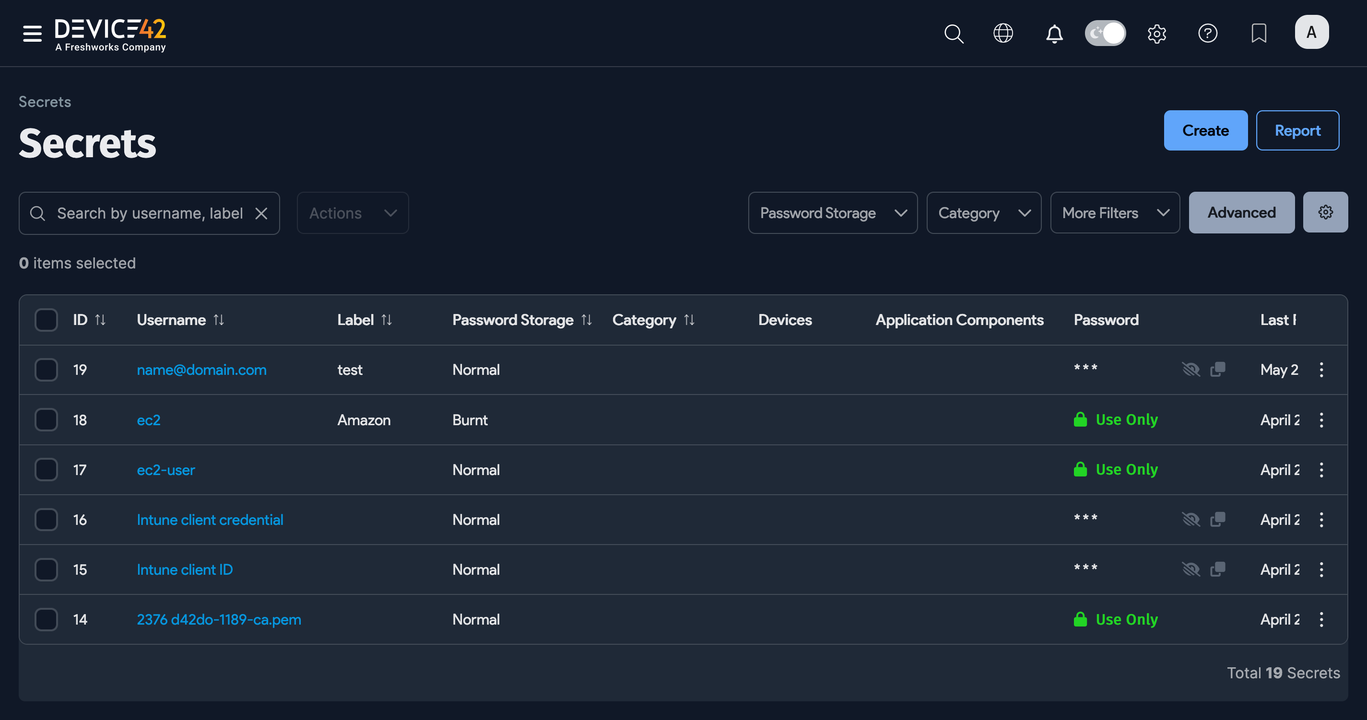
Task: Reveal password for Intune client credential
Action: (1191, 519)
